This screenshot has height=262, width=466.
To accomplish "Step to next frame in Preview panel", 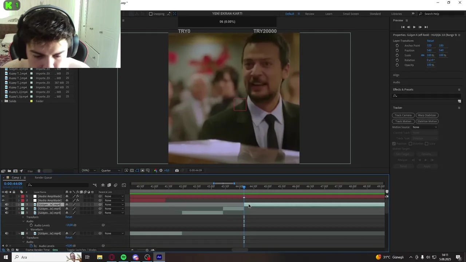I will click(420, 27).
